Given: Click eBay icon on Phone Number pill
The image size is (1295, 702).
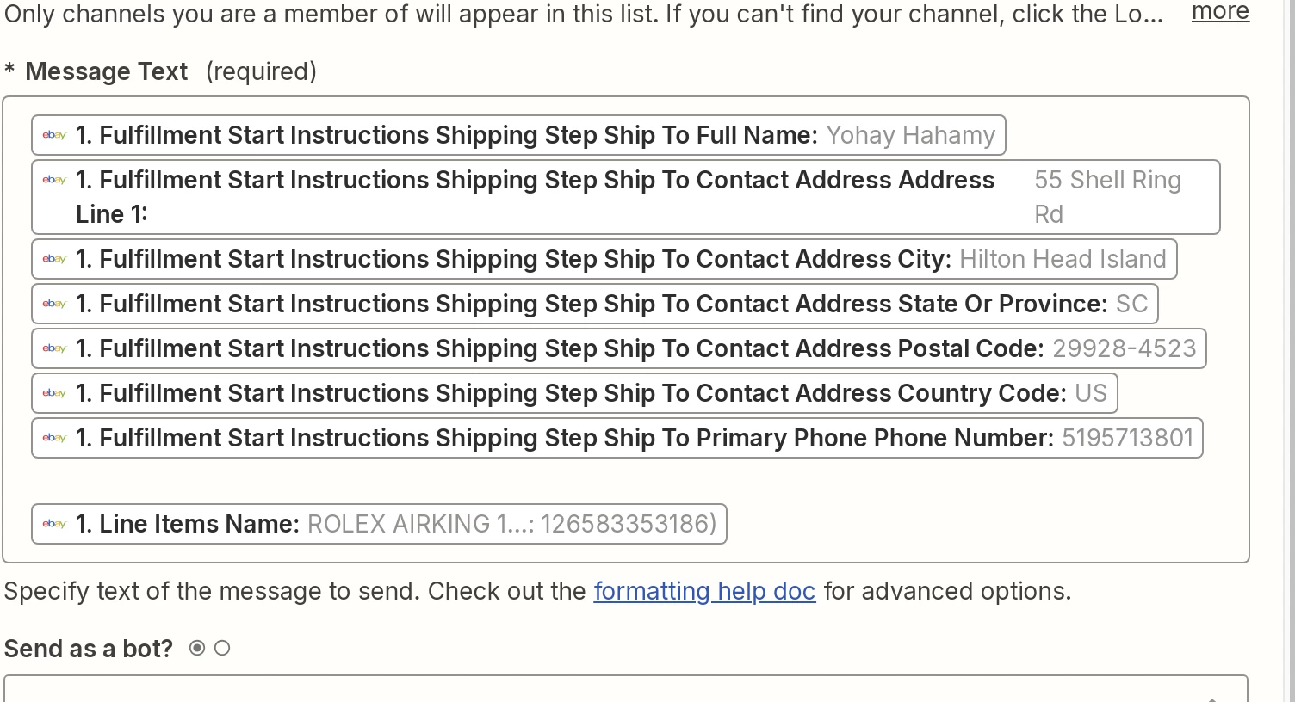Looking at the screenshot, I should pyautogui.click(x=54, y=438).
